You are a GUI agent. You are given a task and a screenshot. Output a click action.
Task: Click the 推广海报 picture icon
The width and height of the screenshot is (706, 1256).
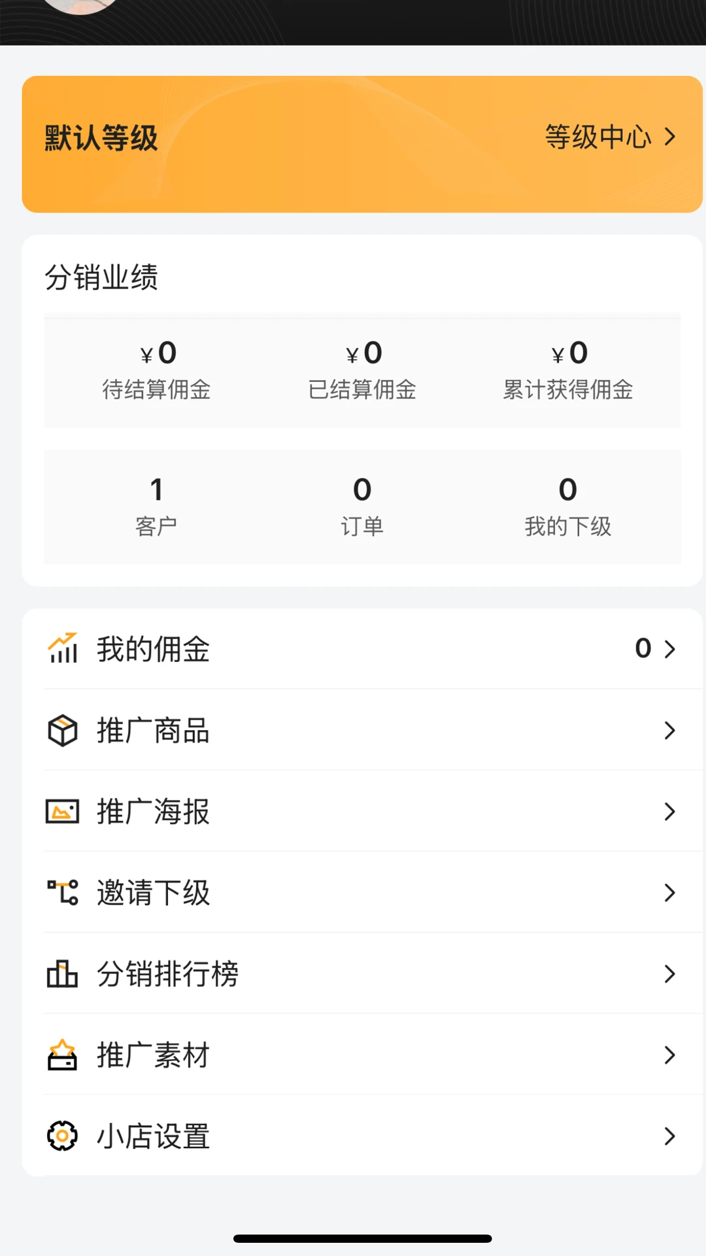[x=63, y=811]
